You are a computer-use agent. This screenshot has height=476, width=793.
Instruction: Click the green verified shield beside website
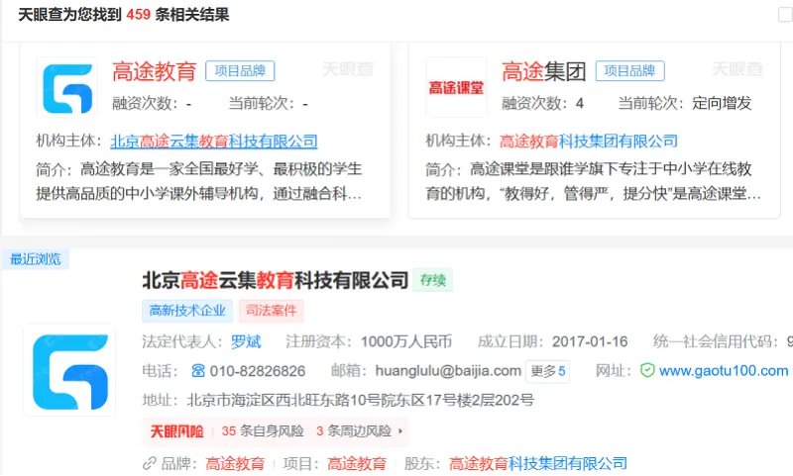click(x=647, y=371)
